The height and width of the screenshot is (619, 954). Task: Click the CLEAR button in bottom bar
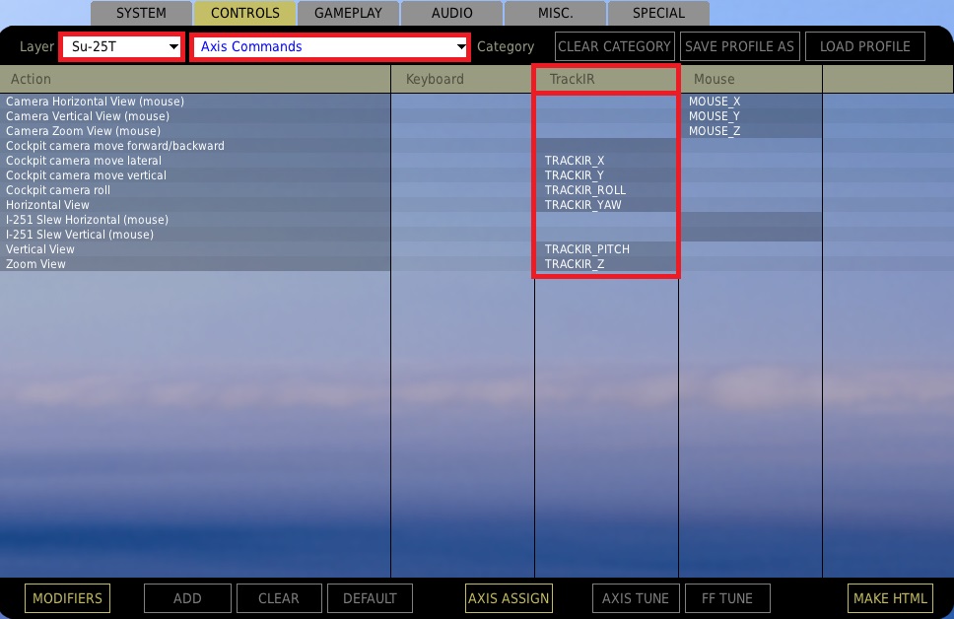pos(279,598)
